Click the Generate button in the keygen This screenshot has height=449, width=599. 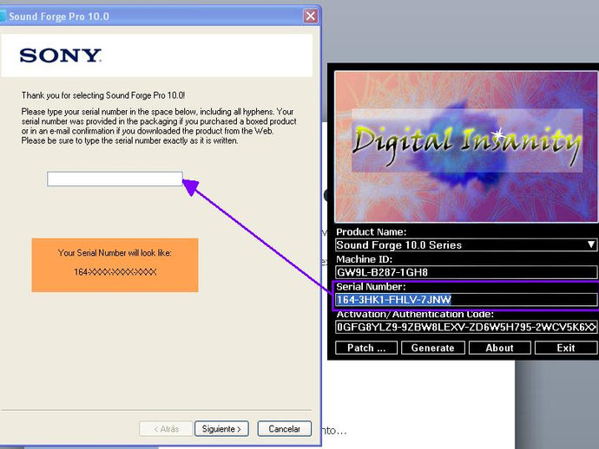pos(433,348)
